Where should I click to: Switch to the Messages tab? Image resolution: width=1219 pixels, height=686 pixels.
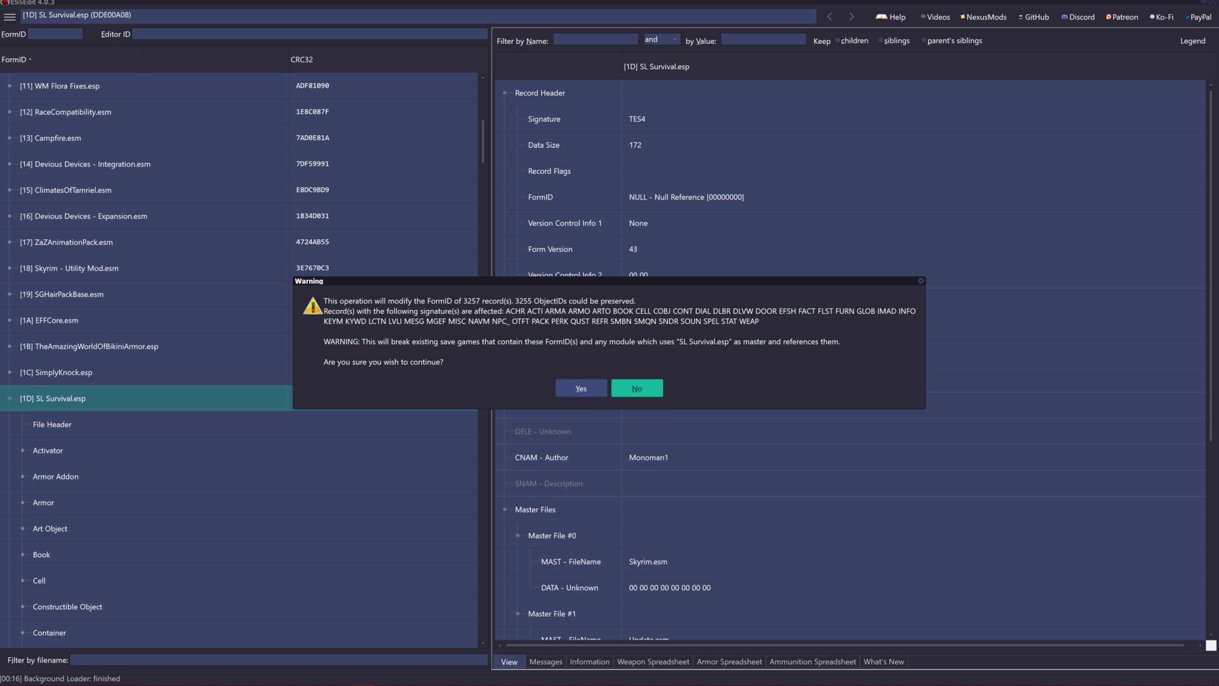click(545, 662)
